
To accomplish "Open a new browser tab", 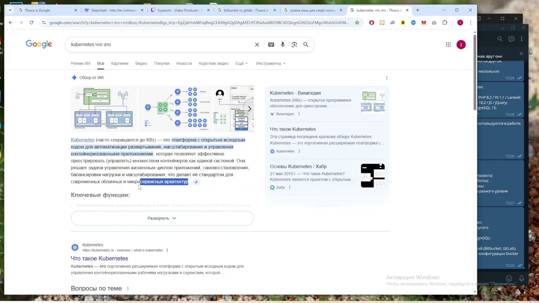I will [x=417, y=10].
